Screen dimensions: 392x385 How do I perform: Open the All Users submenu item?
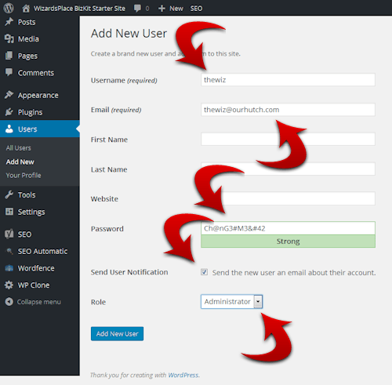[x=19, y=148]
